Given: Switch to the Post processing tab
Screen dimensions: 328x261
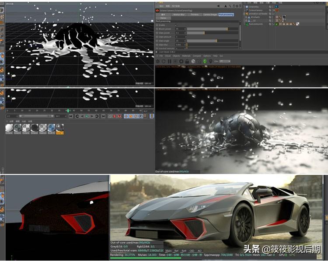Looking at the screenshot, I should tap(226, 14).
